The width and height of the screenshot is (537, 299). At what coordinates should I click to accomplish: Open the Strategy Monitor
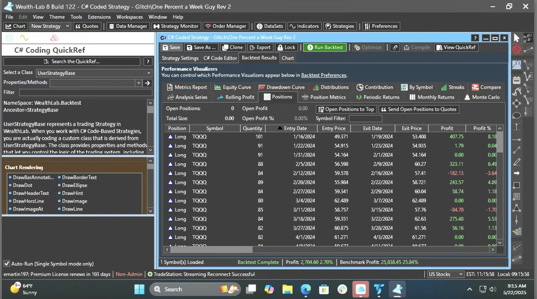pos(176,26)
